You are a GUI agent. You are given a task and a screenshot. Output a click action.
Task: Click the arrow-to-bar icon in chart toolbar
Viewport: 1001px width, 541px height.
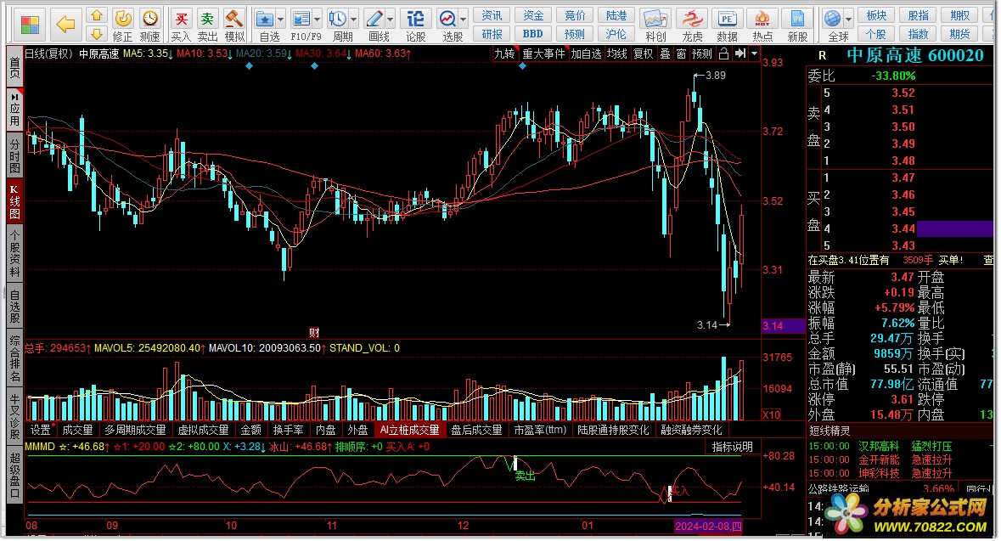pos(740,54)
